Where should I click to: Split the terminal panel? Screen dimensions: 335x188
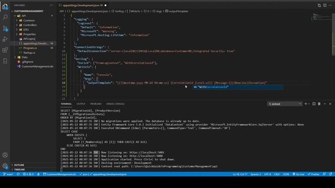tap(314, 104)
